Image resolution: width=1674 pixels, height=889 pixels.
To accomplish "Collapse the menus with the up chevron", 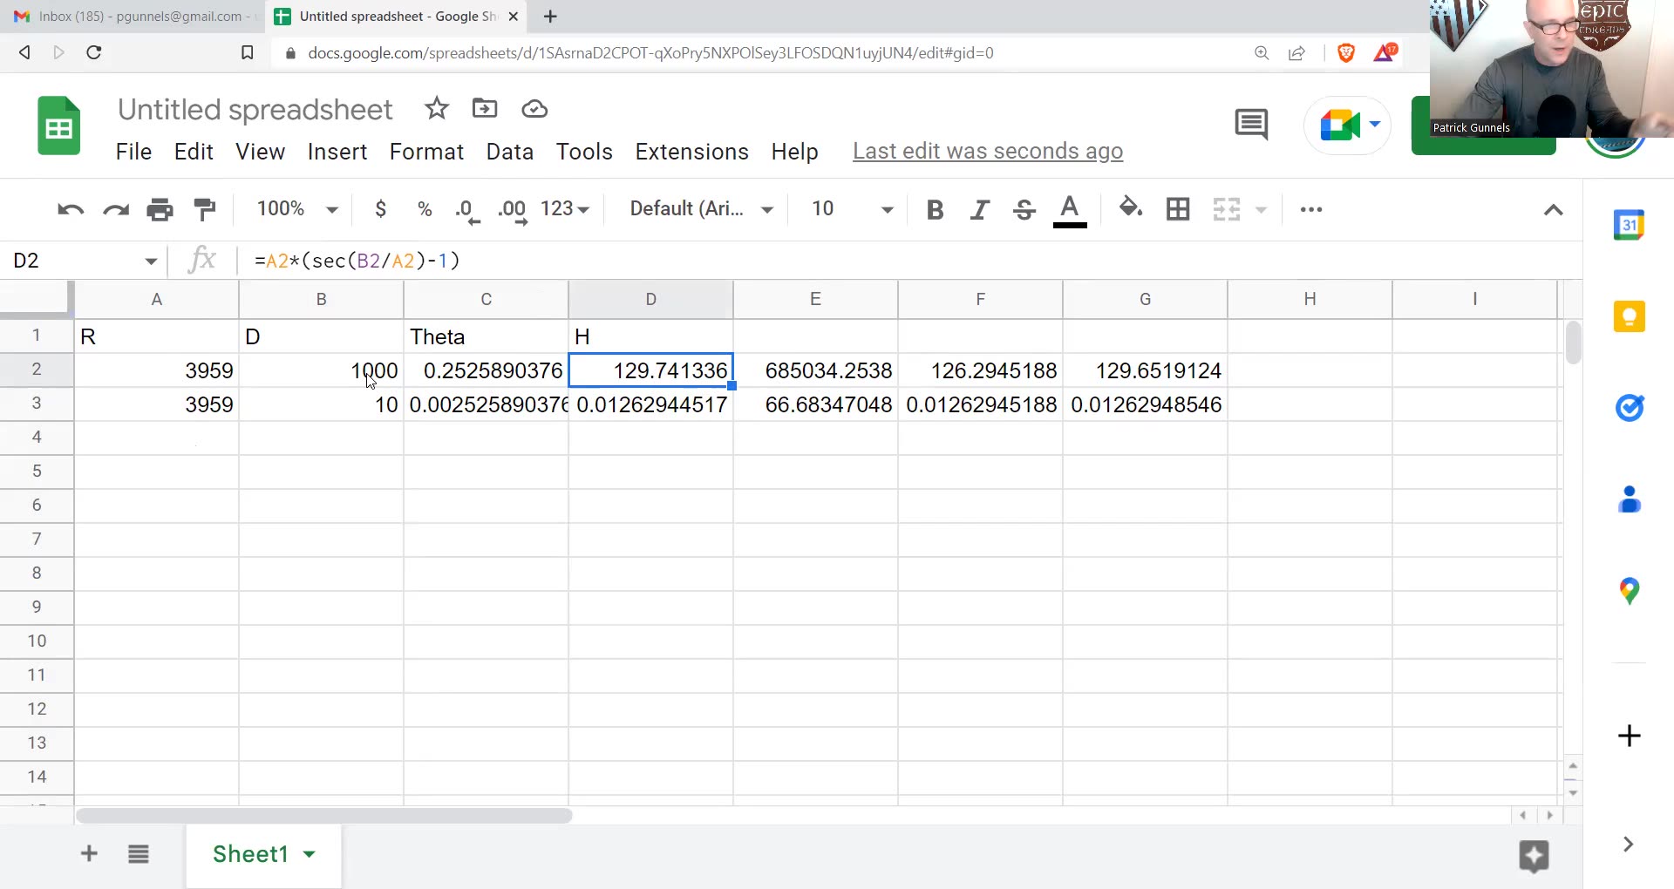I will [1553, 210].
